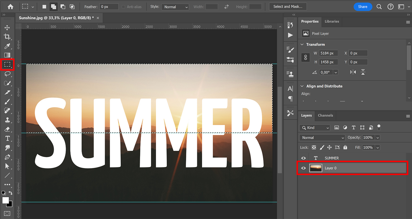Activate the Lasso tool
The height and width of the screenshot is (219, 412).
(x=7, y=74)
